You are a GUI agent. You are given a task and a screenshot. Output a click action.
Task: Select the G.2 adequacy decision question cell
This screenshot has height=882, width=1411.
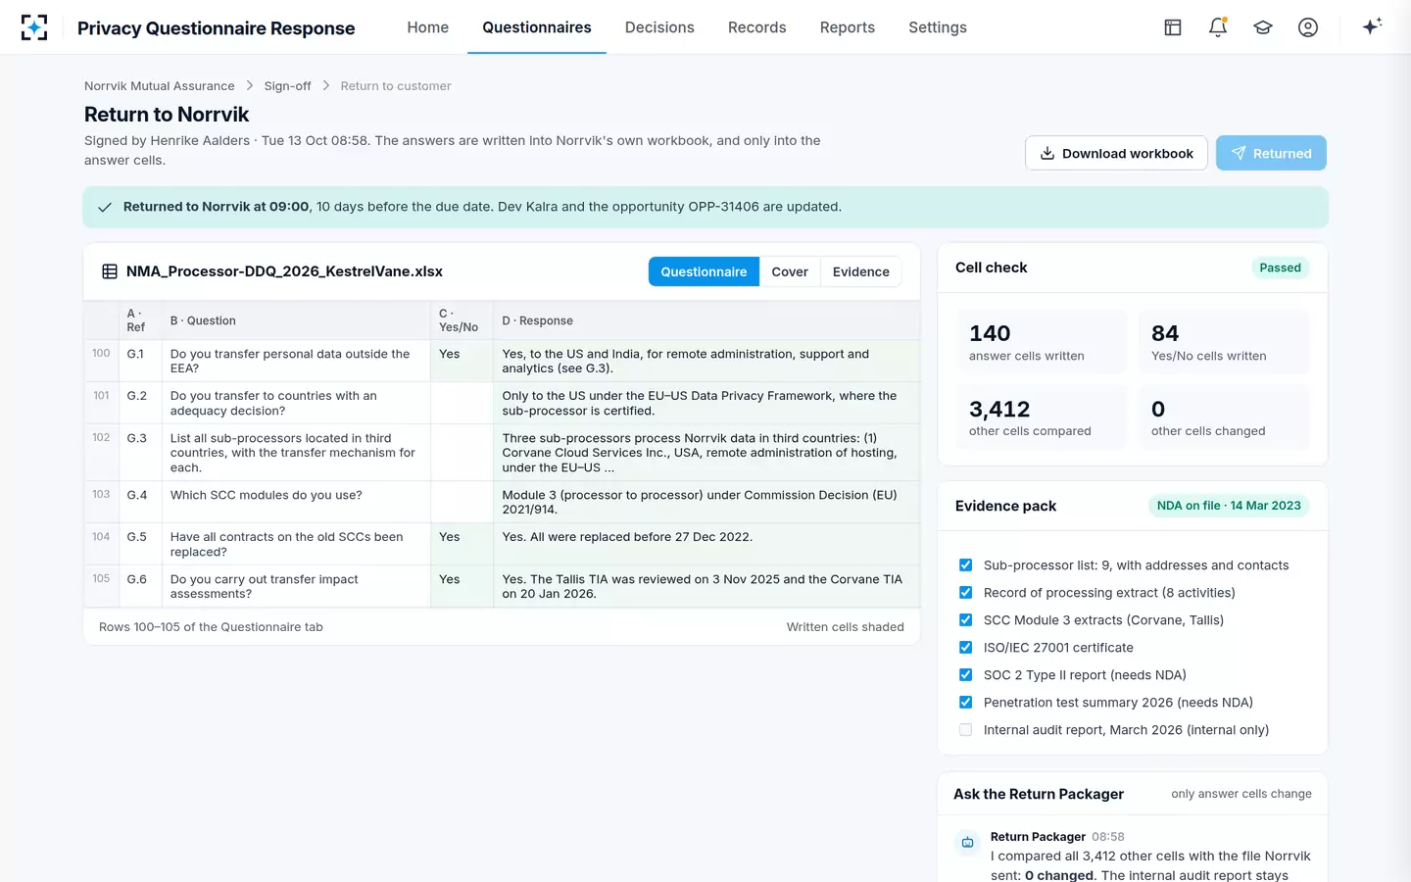[296, 403]
